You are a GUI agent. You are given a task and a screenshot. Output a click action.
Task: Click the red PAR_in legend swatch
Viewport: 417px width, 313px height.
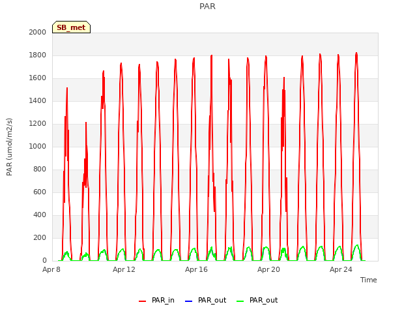[x=143, y=301]
